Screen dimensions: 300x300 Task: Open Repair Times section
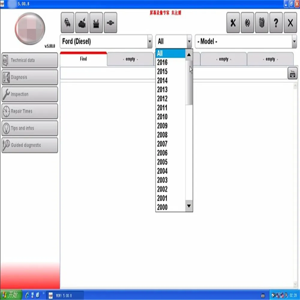click(x=30, y=111)
